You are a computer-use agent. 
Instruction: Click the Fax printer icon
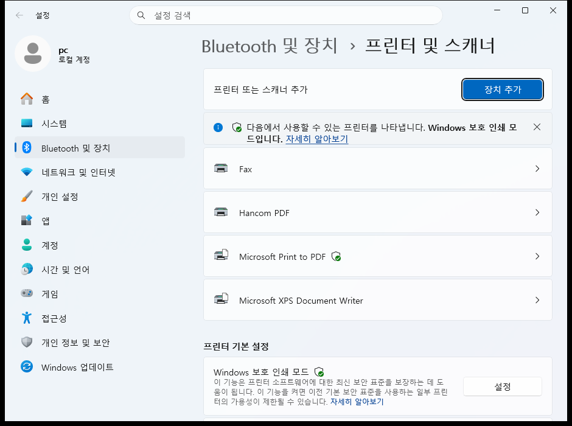pos(221,168)
